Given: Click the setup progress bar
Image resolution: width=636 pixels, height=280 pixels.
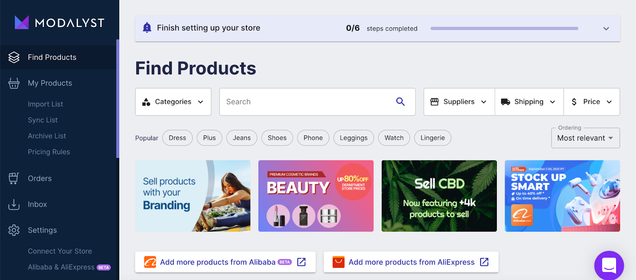Looking at the screenshot, I should pyautogui.click(x=504, y=29).
